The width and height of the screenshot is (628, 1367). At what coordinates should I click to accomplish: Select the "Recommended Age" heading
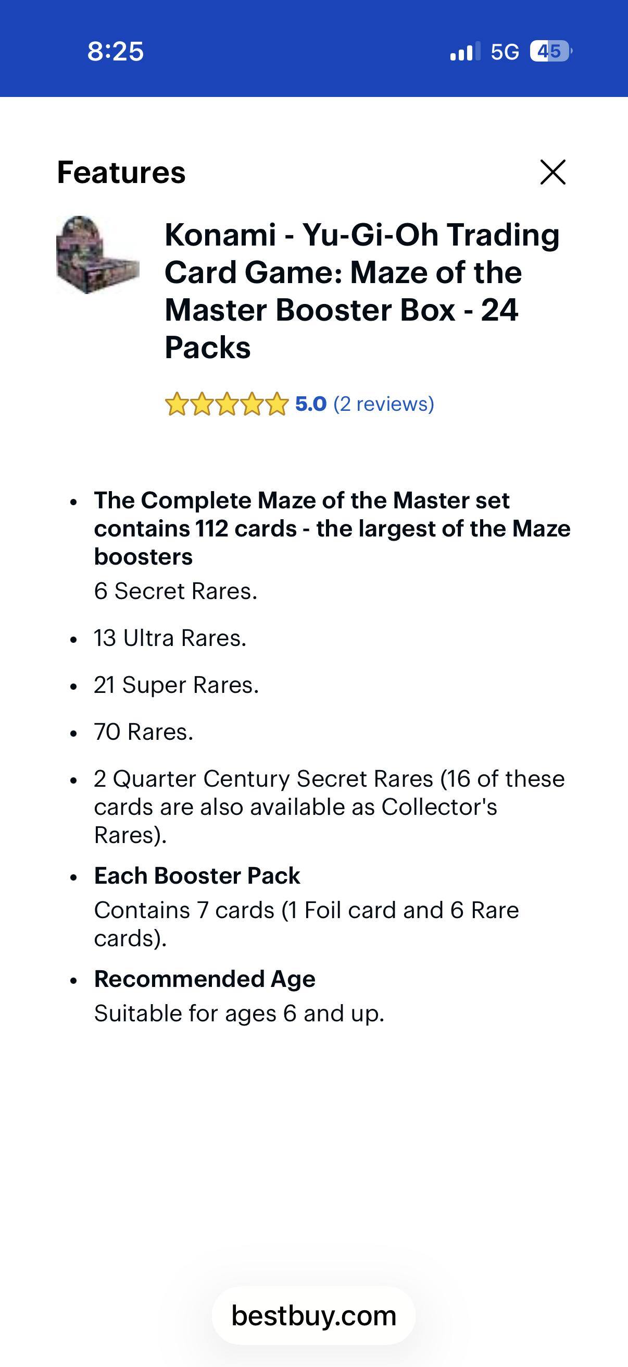205,979
